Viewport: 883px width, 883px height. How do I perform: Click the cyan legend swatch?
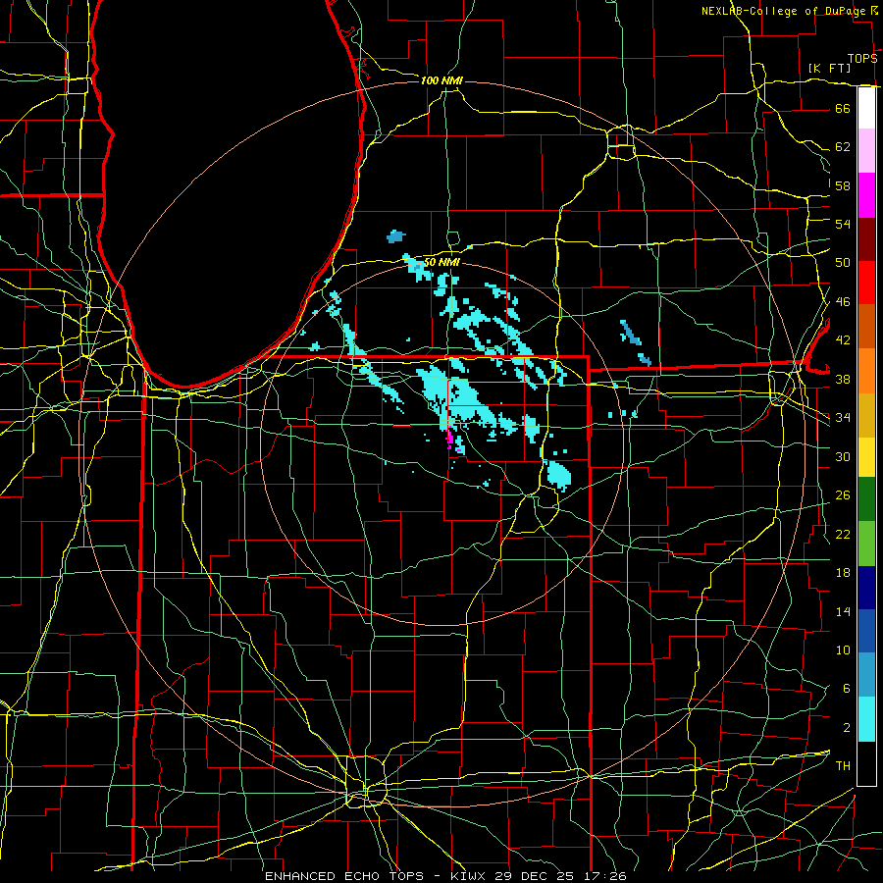866,719
